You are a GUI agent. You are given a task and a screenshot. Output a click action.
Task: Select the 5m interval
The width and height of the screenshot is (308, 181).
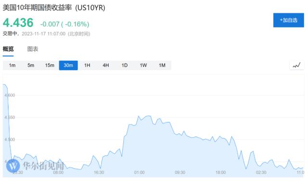(31, 65)
